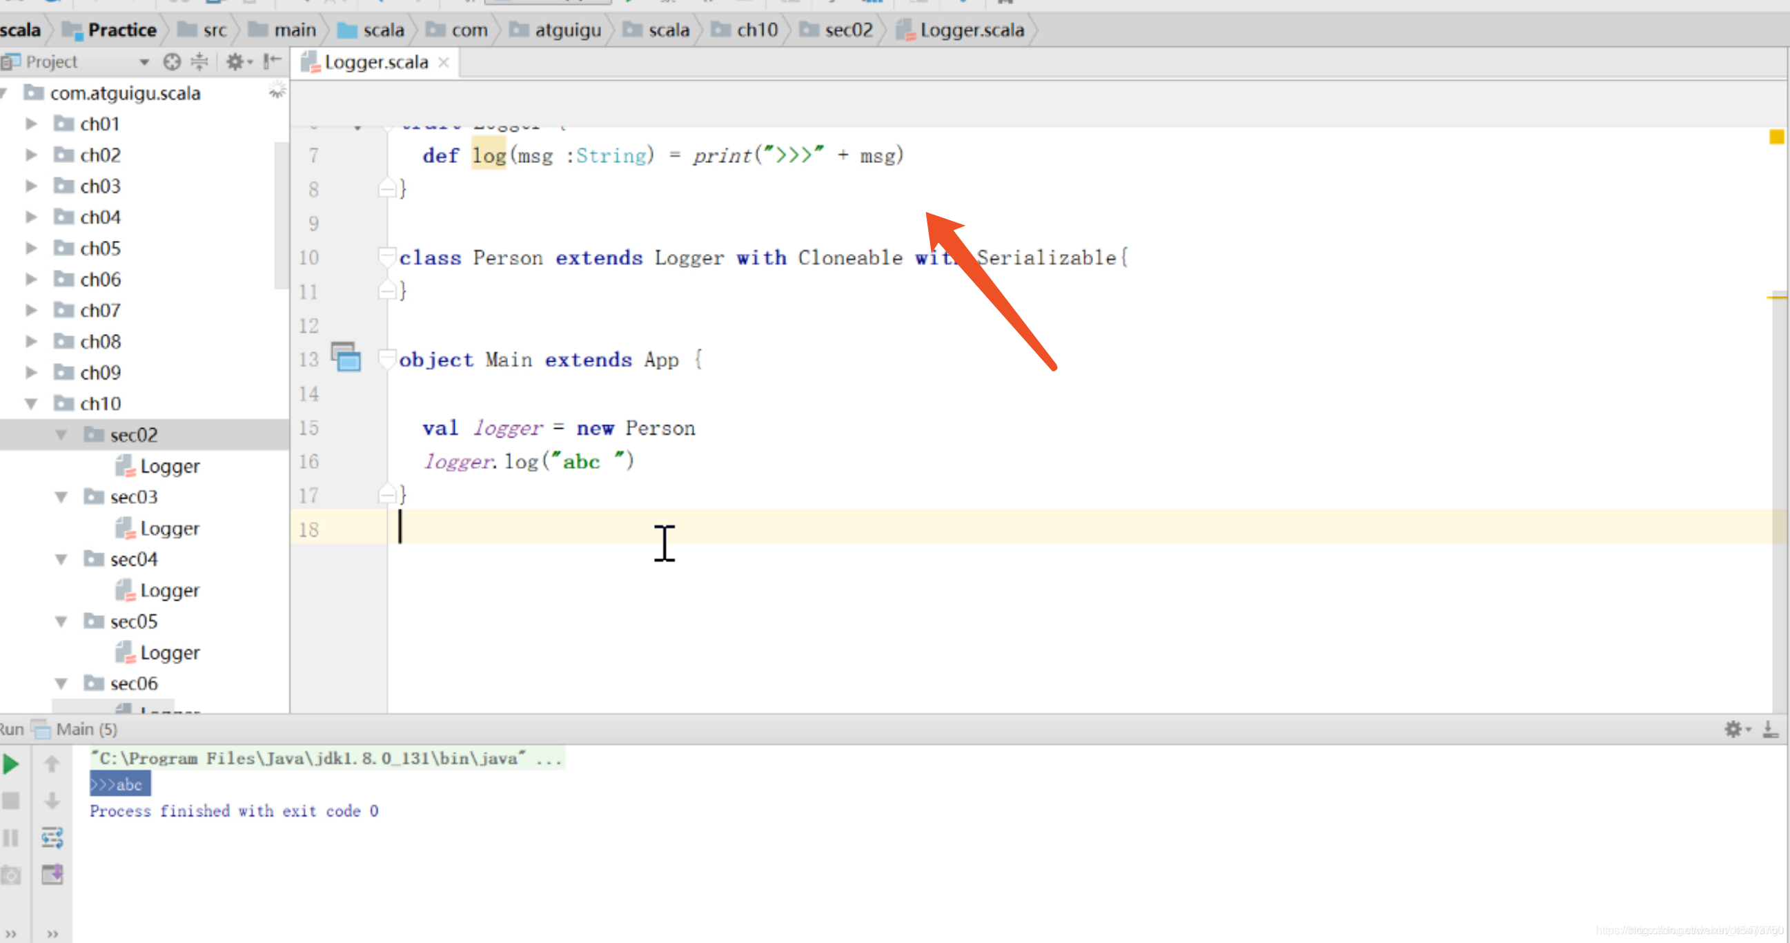This screenshot has height=943, width=1790.
Task: Open the Project view dropdown
Action: (x=144, y=62)
